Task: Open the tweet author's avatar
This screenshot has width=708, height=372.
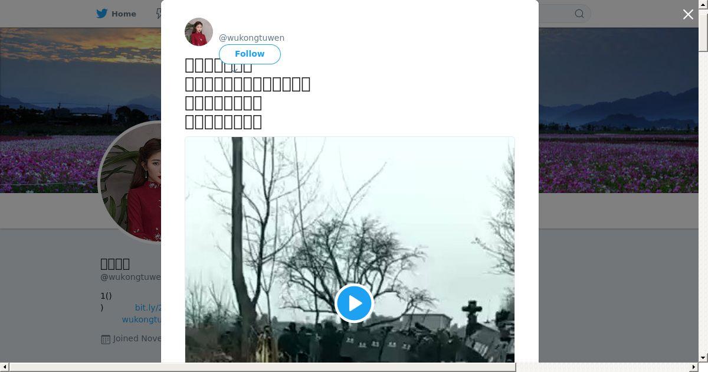Action: 199,32
